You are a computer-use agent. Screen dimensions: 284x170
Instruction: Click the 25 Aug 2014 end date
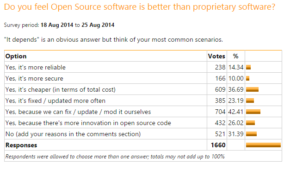coord(98,25)
